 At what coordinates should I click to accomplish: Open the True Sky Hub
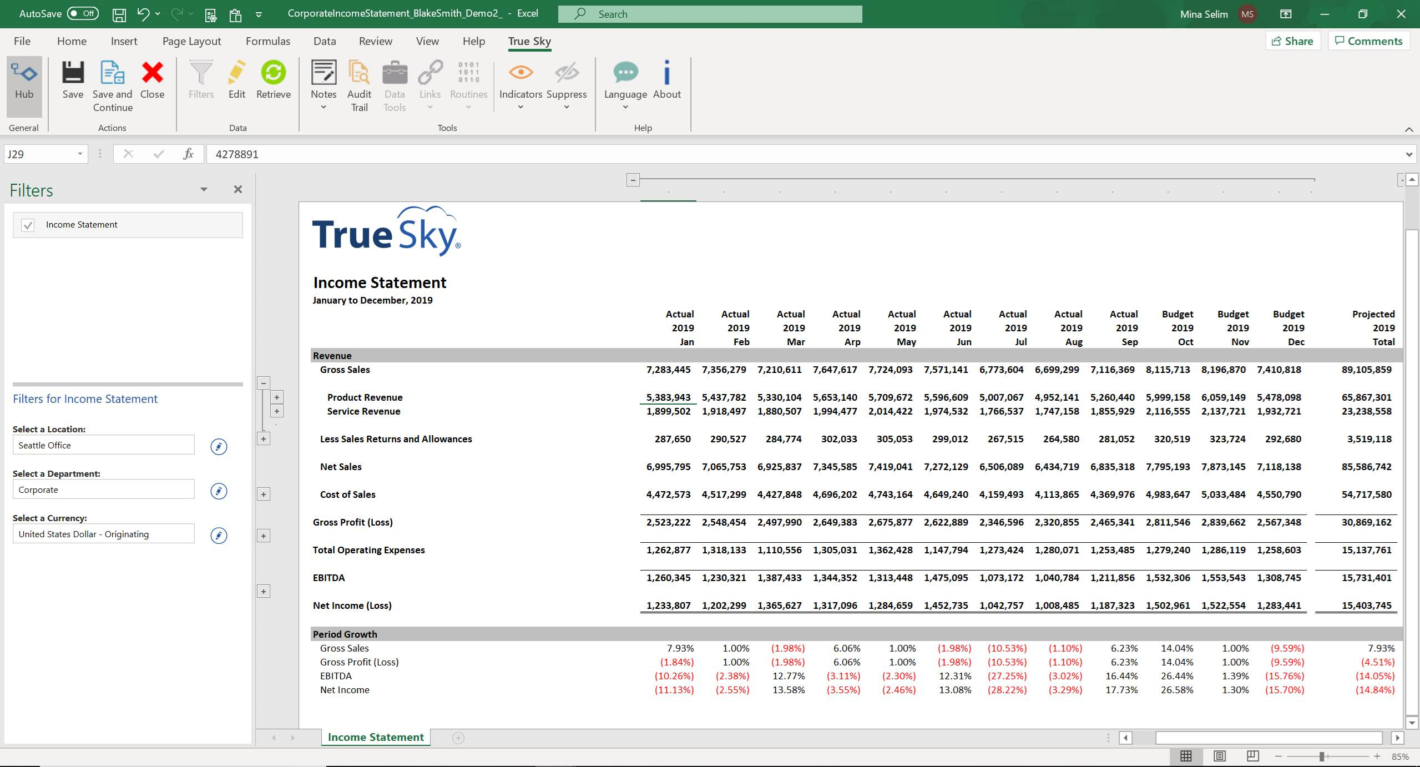point(24,84)
